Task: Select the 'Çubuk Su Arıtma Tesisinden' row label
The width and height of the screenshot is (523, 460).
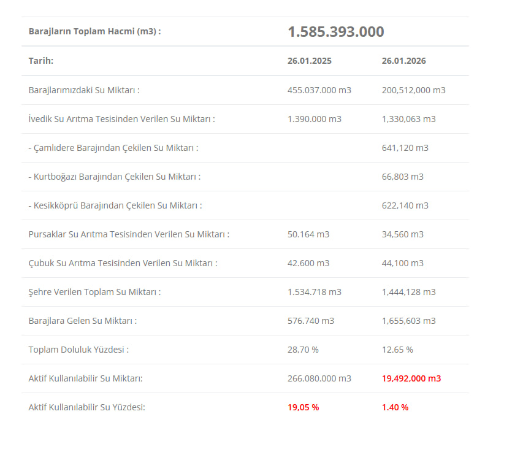Action: point(123,263)
